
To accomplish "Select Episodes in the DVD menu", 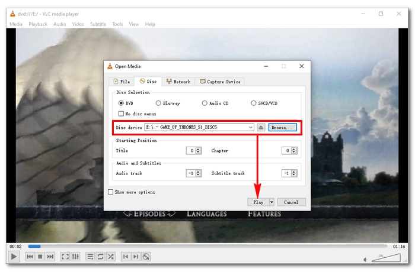I will click(x=149, y=213).
